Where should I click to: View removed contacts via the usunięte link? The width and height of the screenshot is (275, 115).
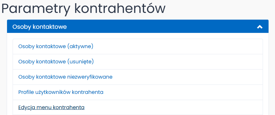tap(56, 62)
